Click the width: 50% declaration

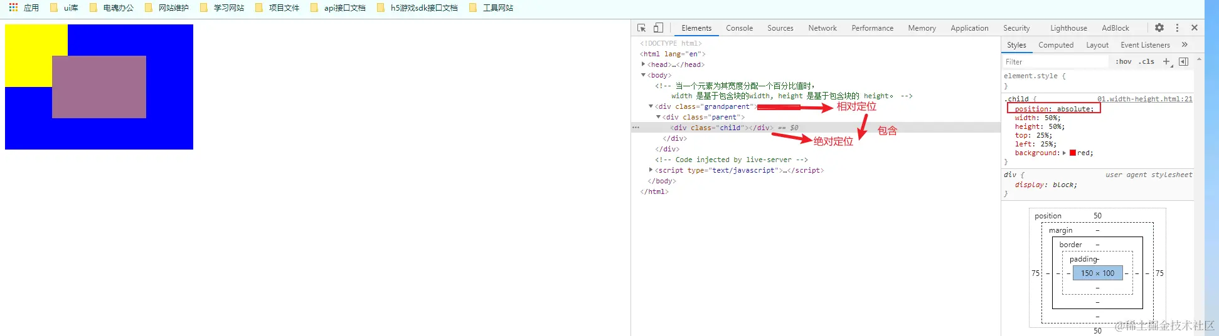pos(1038,118)
